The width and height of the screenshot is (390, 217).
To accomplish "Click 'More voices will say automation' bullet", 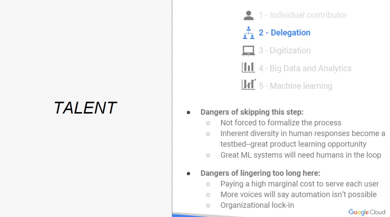I will point(299,194).
